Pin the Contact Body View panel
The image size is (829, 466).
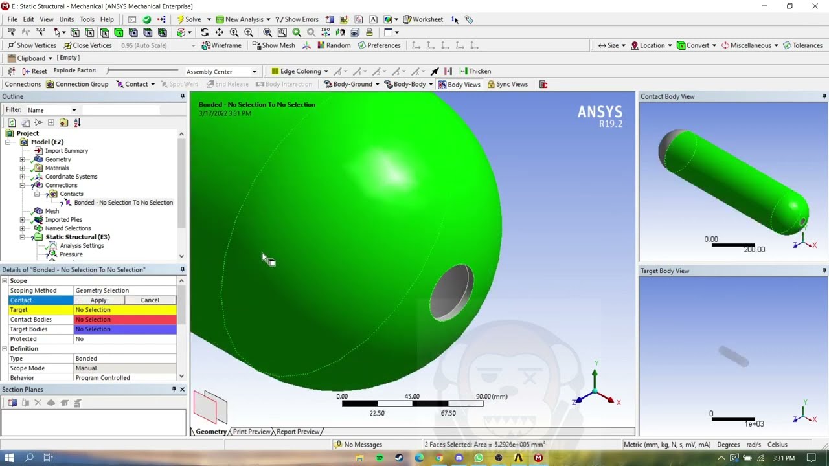(x=824, y=96)
